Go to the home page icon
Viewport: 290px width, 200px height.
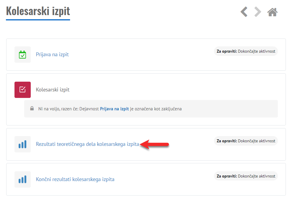[x=272, y=12]
